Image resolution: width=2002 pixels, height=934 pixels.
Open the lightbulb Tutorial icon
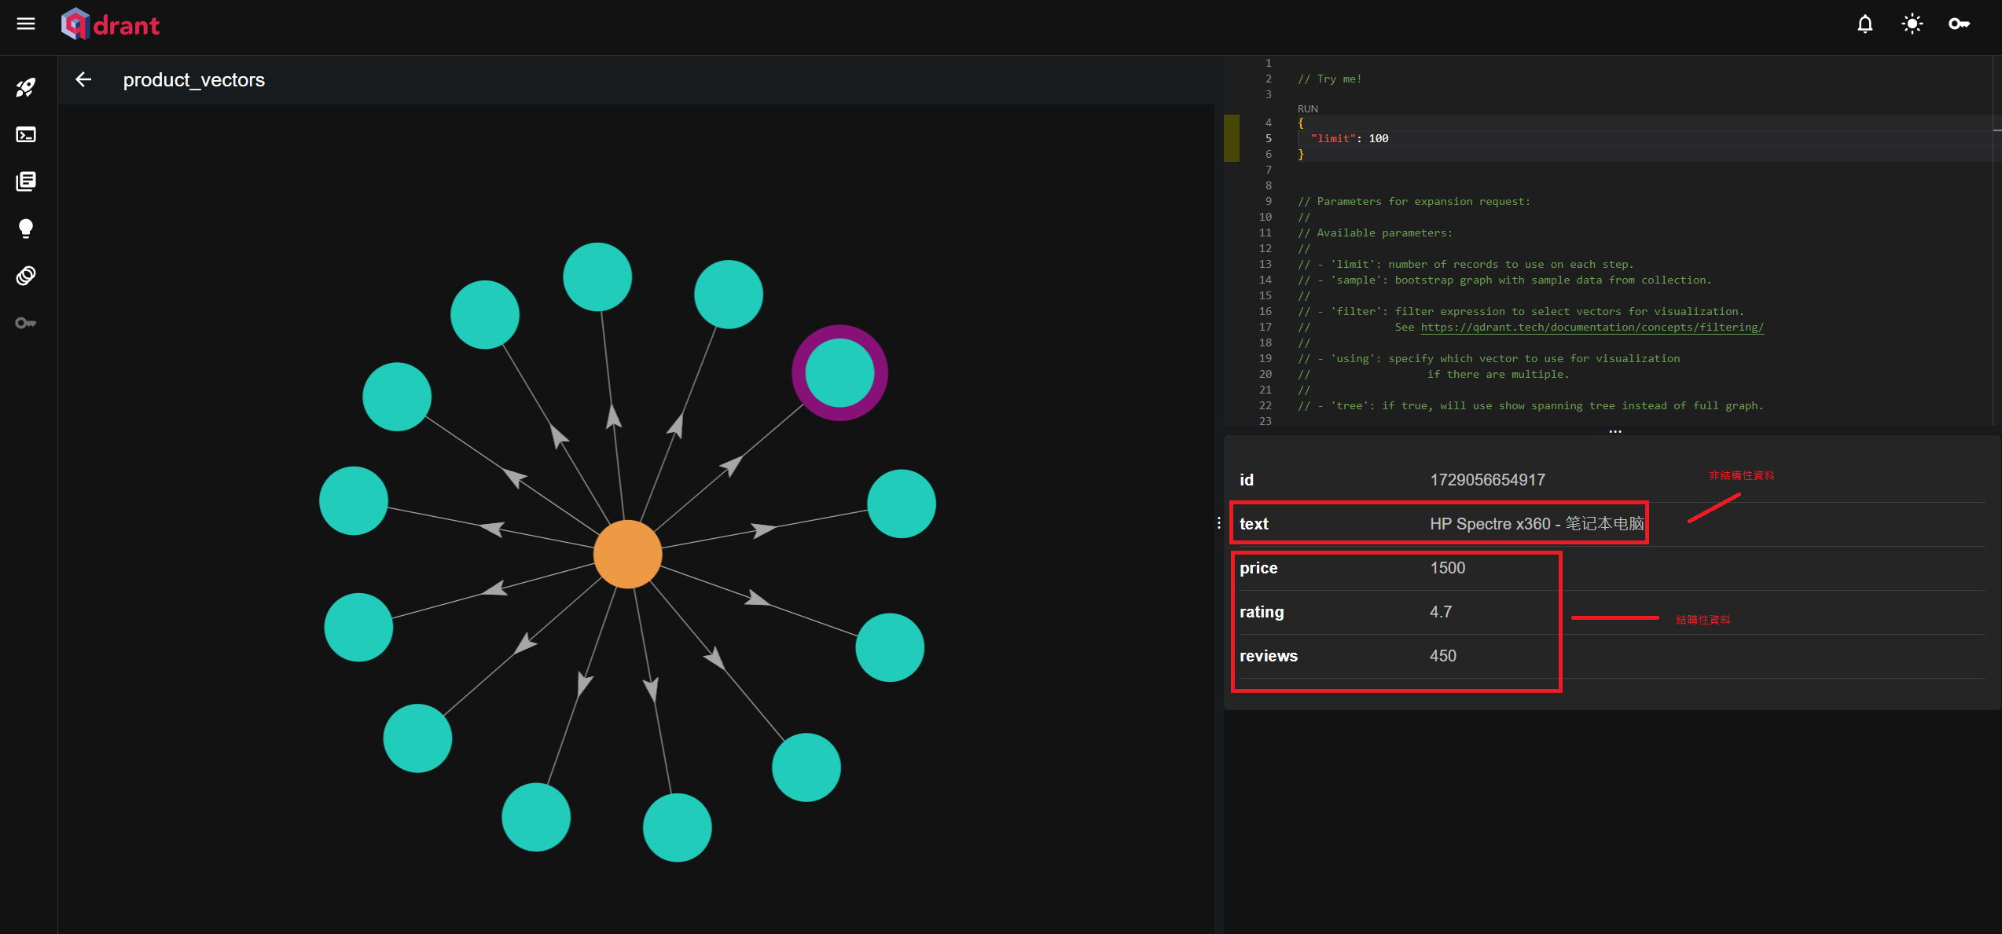(x=26, y=229)
